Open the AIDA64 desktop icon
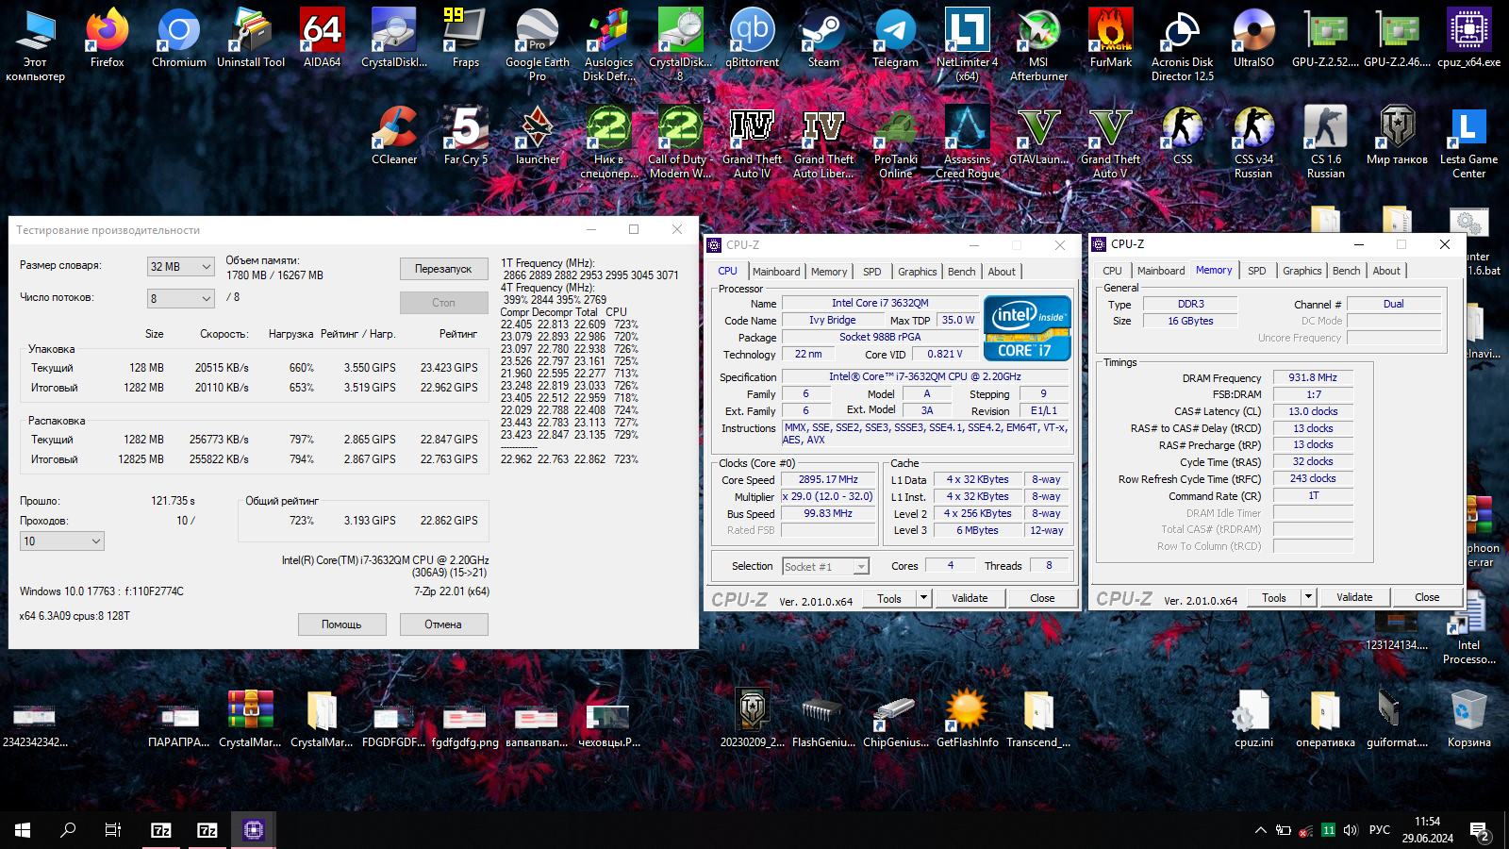 pyautogui.click(x=322, y=38)
